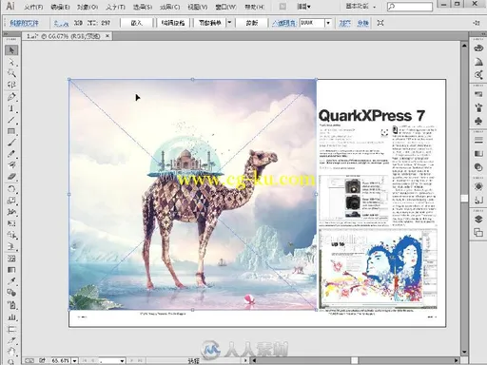Open the Artboards panel icon

pos(478,233)
